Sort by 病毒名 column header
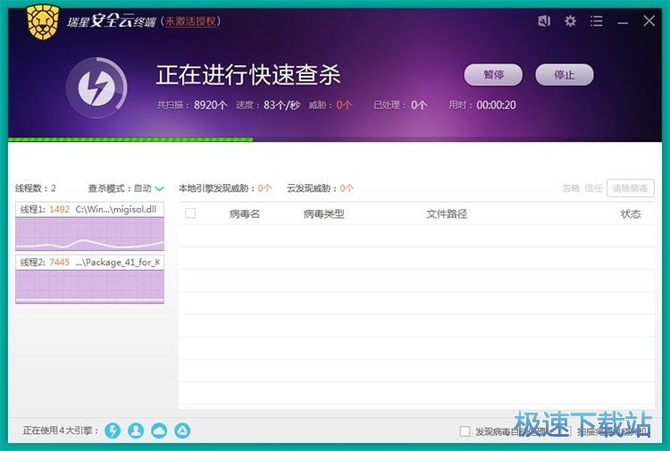This screenshot has height=451, width=670. click(244, 214)
